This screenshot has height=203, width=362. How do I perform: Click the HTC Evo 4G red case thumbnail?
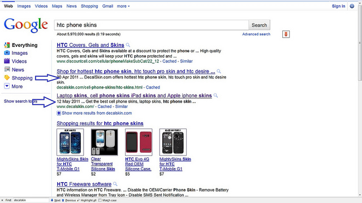[x=139, y=142]
